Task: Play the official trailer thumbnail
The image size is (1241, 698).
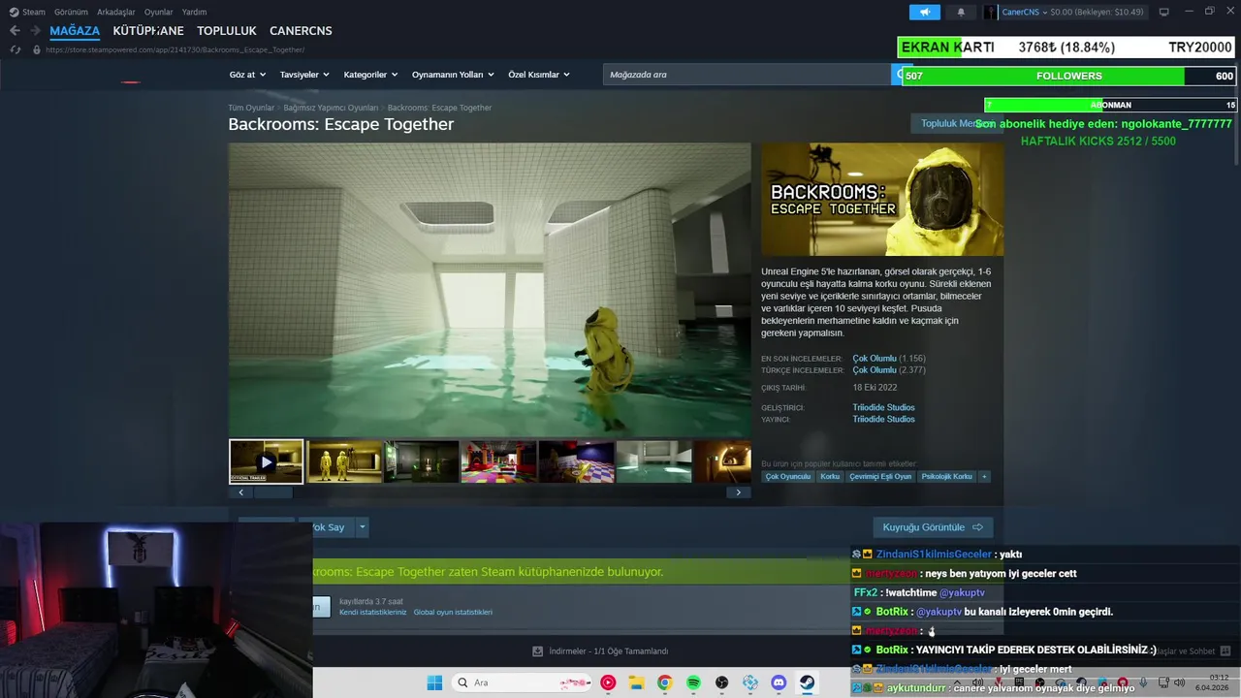Action: click(x=267, y=461)
